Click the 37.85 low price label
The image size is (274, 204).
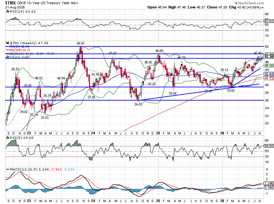tap(92, 97)
